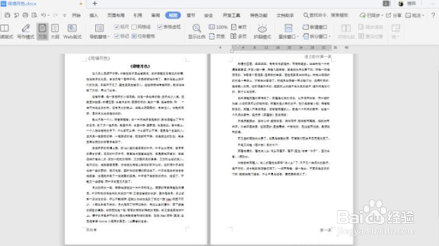
Task: Switch to Outline view (大纲)
Action: pyautogui.click(x=55, y=32)
